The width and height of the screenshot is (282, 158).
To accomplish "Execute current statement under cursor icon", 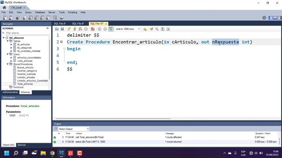I will (x=74, y=29).
